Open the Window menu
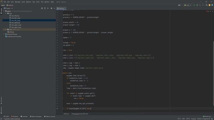 [x=47, y=2]
